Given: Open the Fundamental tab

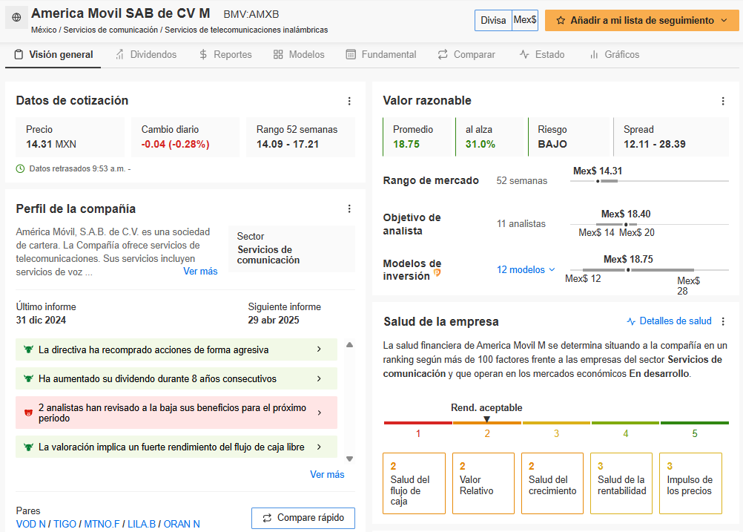Looking at the screenshot, I should [x=381, y=54].
